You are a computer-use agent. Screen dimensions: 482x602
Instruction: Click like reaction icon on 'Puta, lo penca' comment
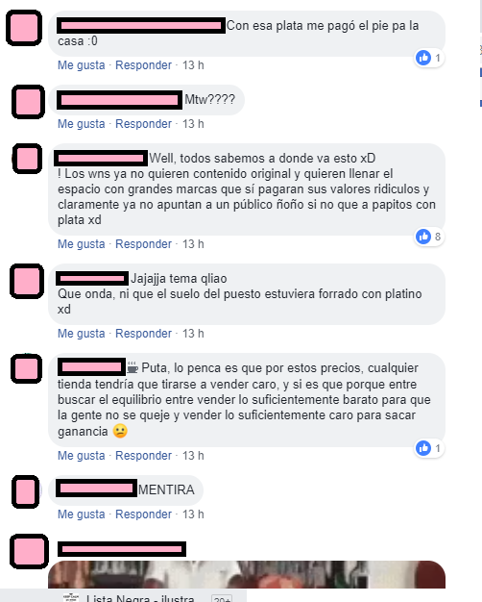[x=423, y=448]
